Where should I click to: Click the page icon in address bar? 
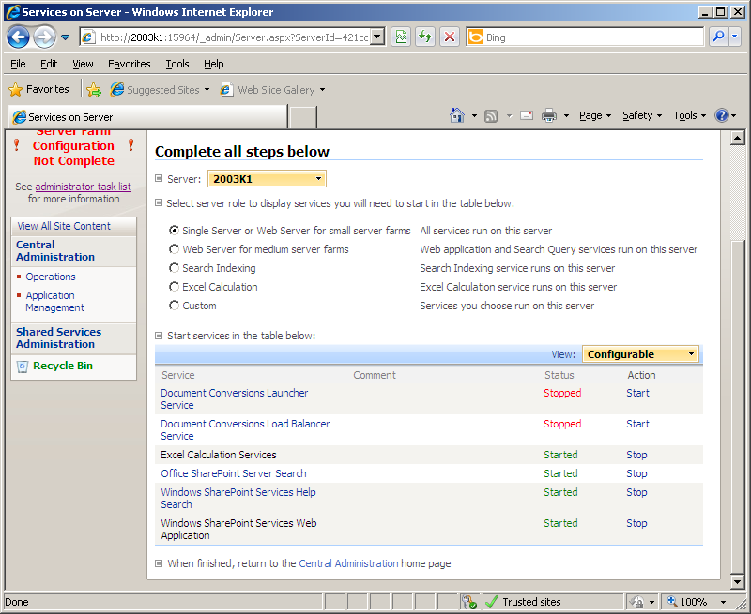88,37
